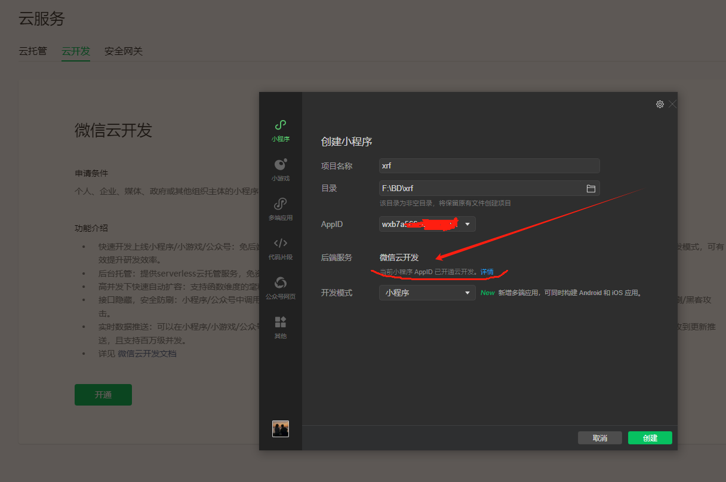Click the 新增多端应用 New hint text
726x482 pixels.
561,293
